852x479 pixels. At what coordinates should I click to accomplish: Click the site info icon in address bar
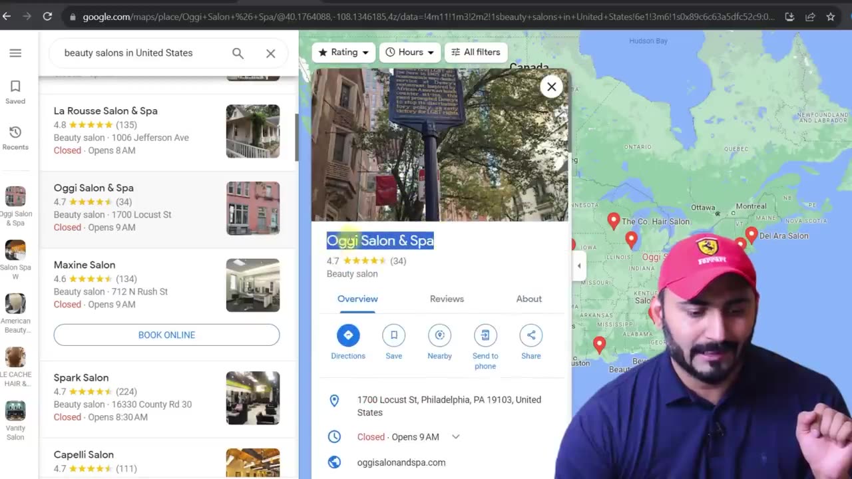tap(71, 17)
